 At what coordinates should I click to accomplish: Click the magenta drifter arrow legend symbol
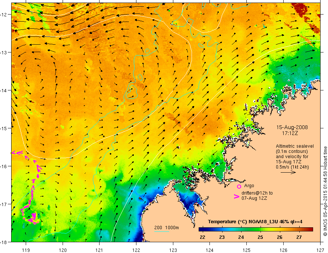[237, 196]
